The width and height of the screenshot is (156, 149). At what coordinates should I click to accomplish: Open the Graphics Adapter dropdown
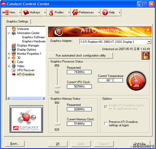click(149, 42)
